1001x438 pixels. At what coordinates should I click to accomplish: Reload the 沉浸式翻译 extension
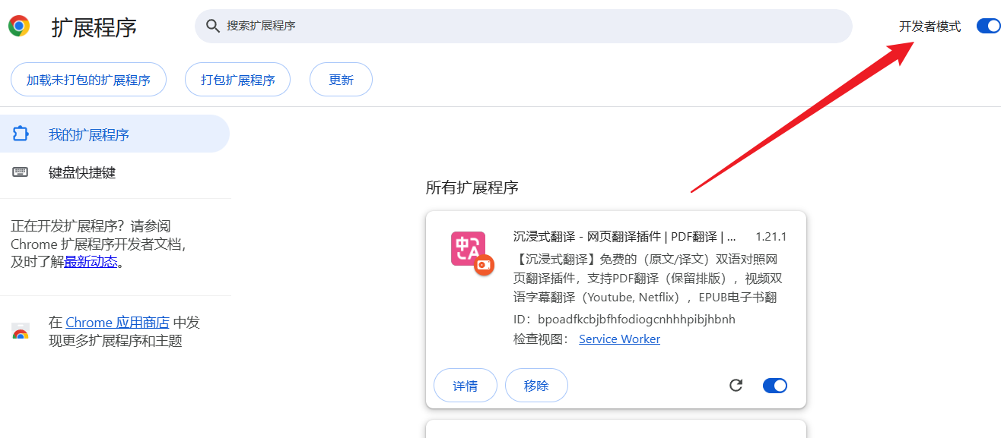coord(736,386)
